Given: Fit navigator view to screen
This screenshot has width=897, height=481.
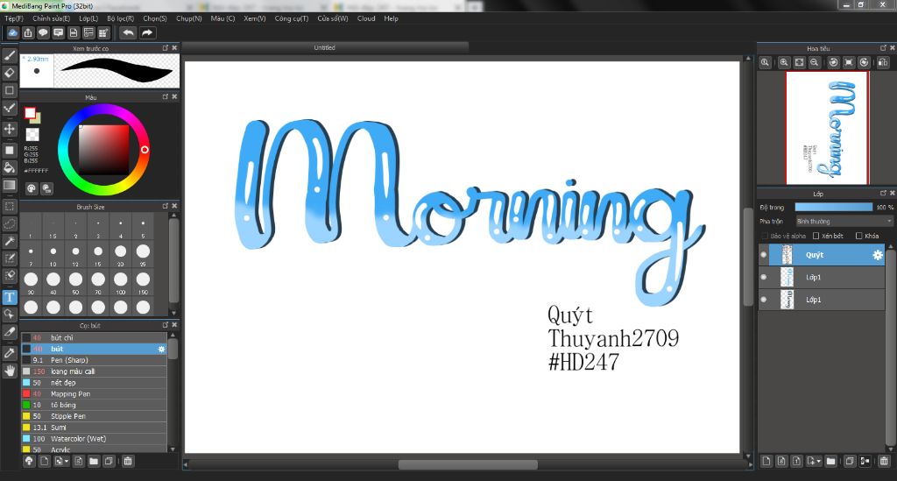Looking at the screenshot, I should 799,62.
